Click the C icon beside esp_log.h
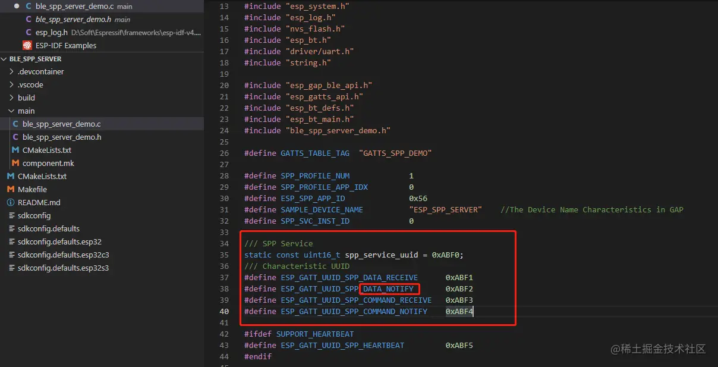The image size is (718, 367). point(29,32)
